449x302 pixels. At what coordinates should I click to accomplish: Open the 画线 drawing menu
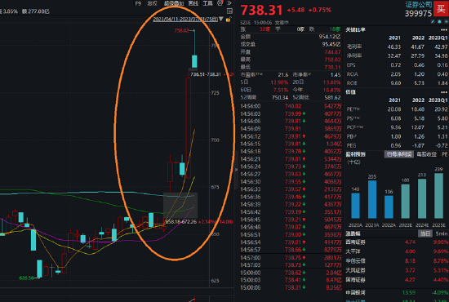coord(193,3)
